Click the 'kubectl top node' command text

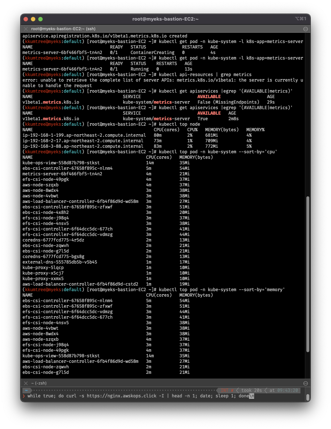[179, 124]
